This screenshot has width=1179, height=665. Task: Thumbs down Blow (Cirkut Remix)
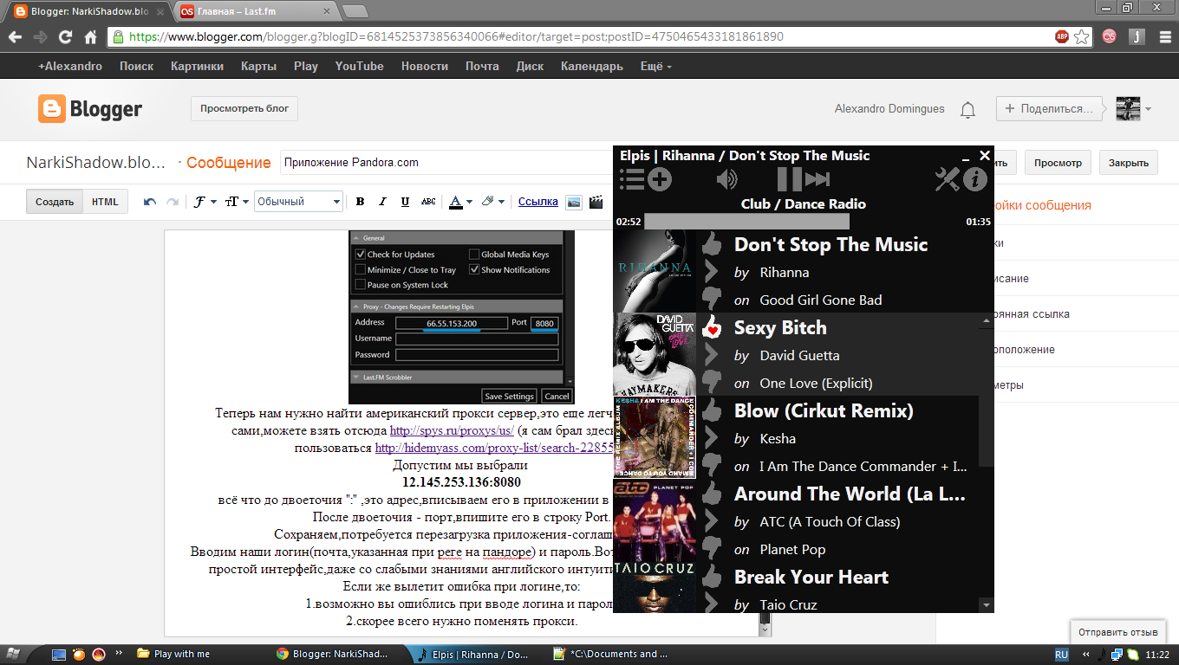[712, 465]
